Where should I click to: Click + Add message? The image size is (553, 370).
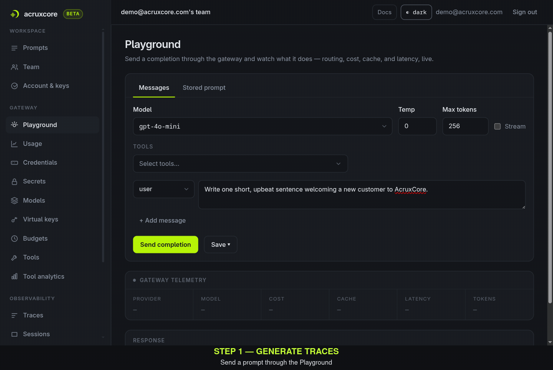pos(162,220)
